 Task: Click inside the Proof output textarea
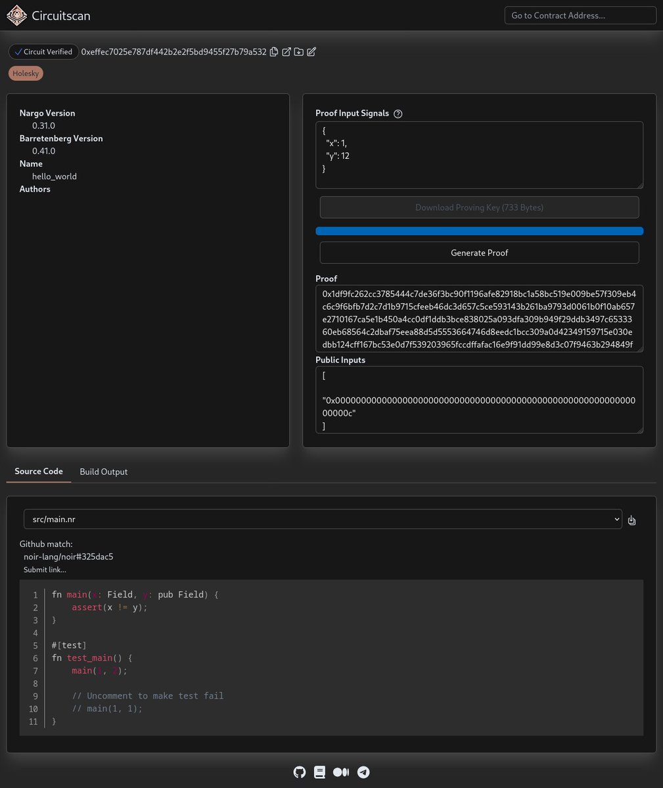[479, 318]
